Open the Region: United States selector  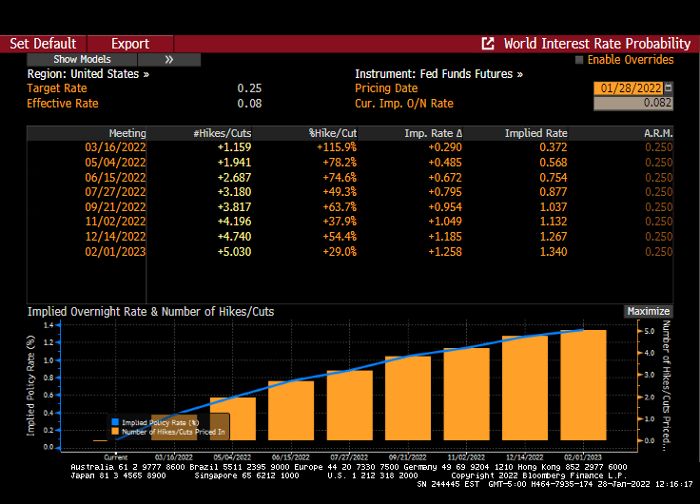pos(88,74)
